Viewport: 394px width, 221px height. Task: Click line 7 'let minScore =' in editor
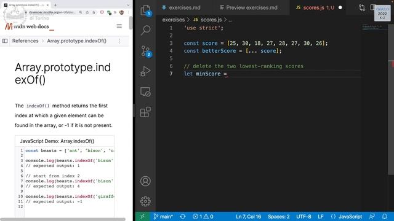coord(205,74)
